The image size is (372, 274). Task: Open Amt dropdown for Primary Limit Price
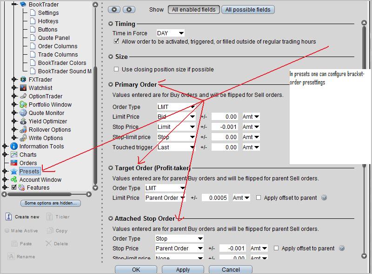251,117
